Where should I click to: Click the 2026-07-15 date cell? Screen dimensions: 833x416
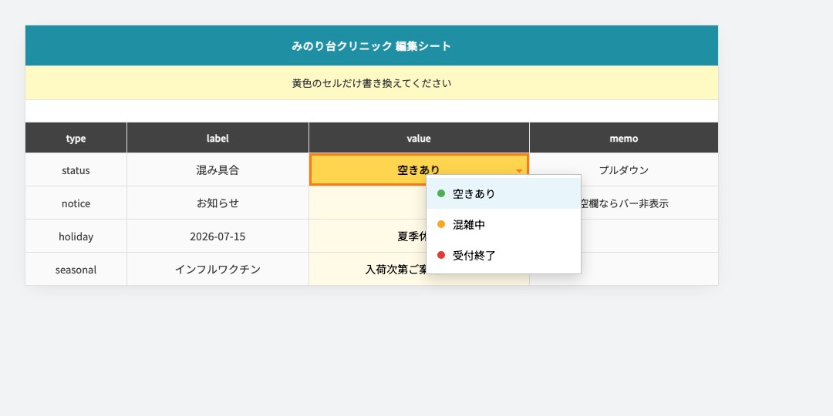(218, 237)
